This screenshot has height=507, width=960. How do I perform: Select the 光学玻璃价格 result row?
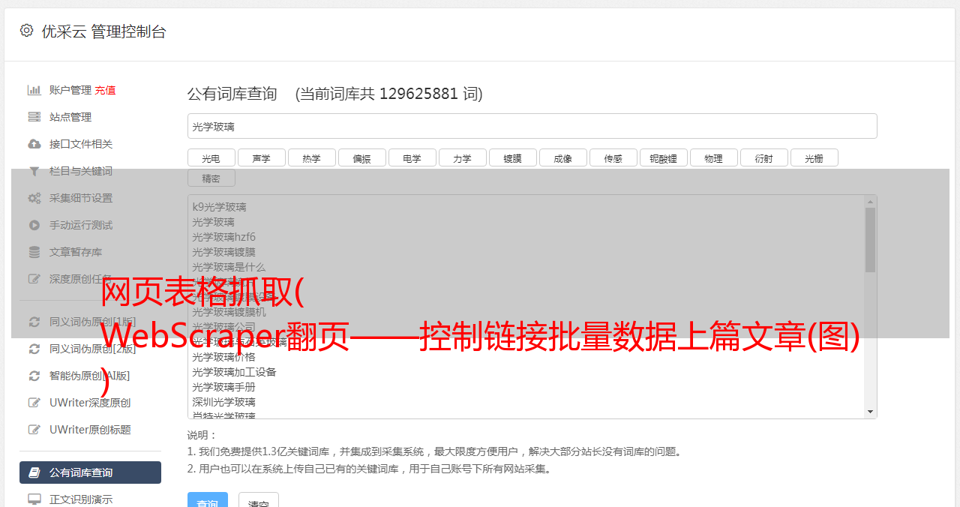pyautogui.click(x=223, y=357)
